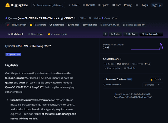
Task: Click the like button
Action: [83, 18]
